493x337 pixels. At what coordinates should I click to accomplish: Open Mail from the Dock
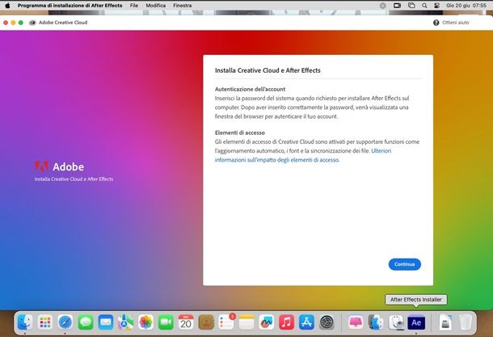tap(106, 322)
